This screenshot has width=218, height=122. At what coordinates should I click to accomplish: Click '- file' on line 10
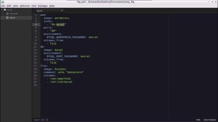51,44
